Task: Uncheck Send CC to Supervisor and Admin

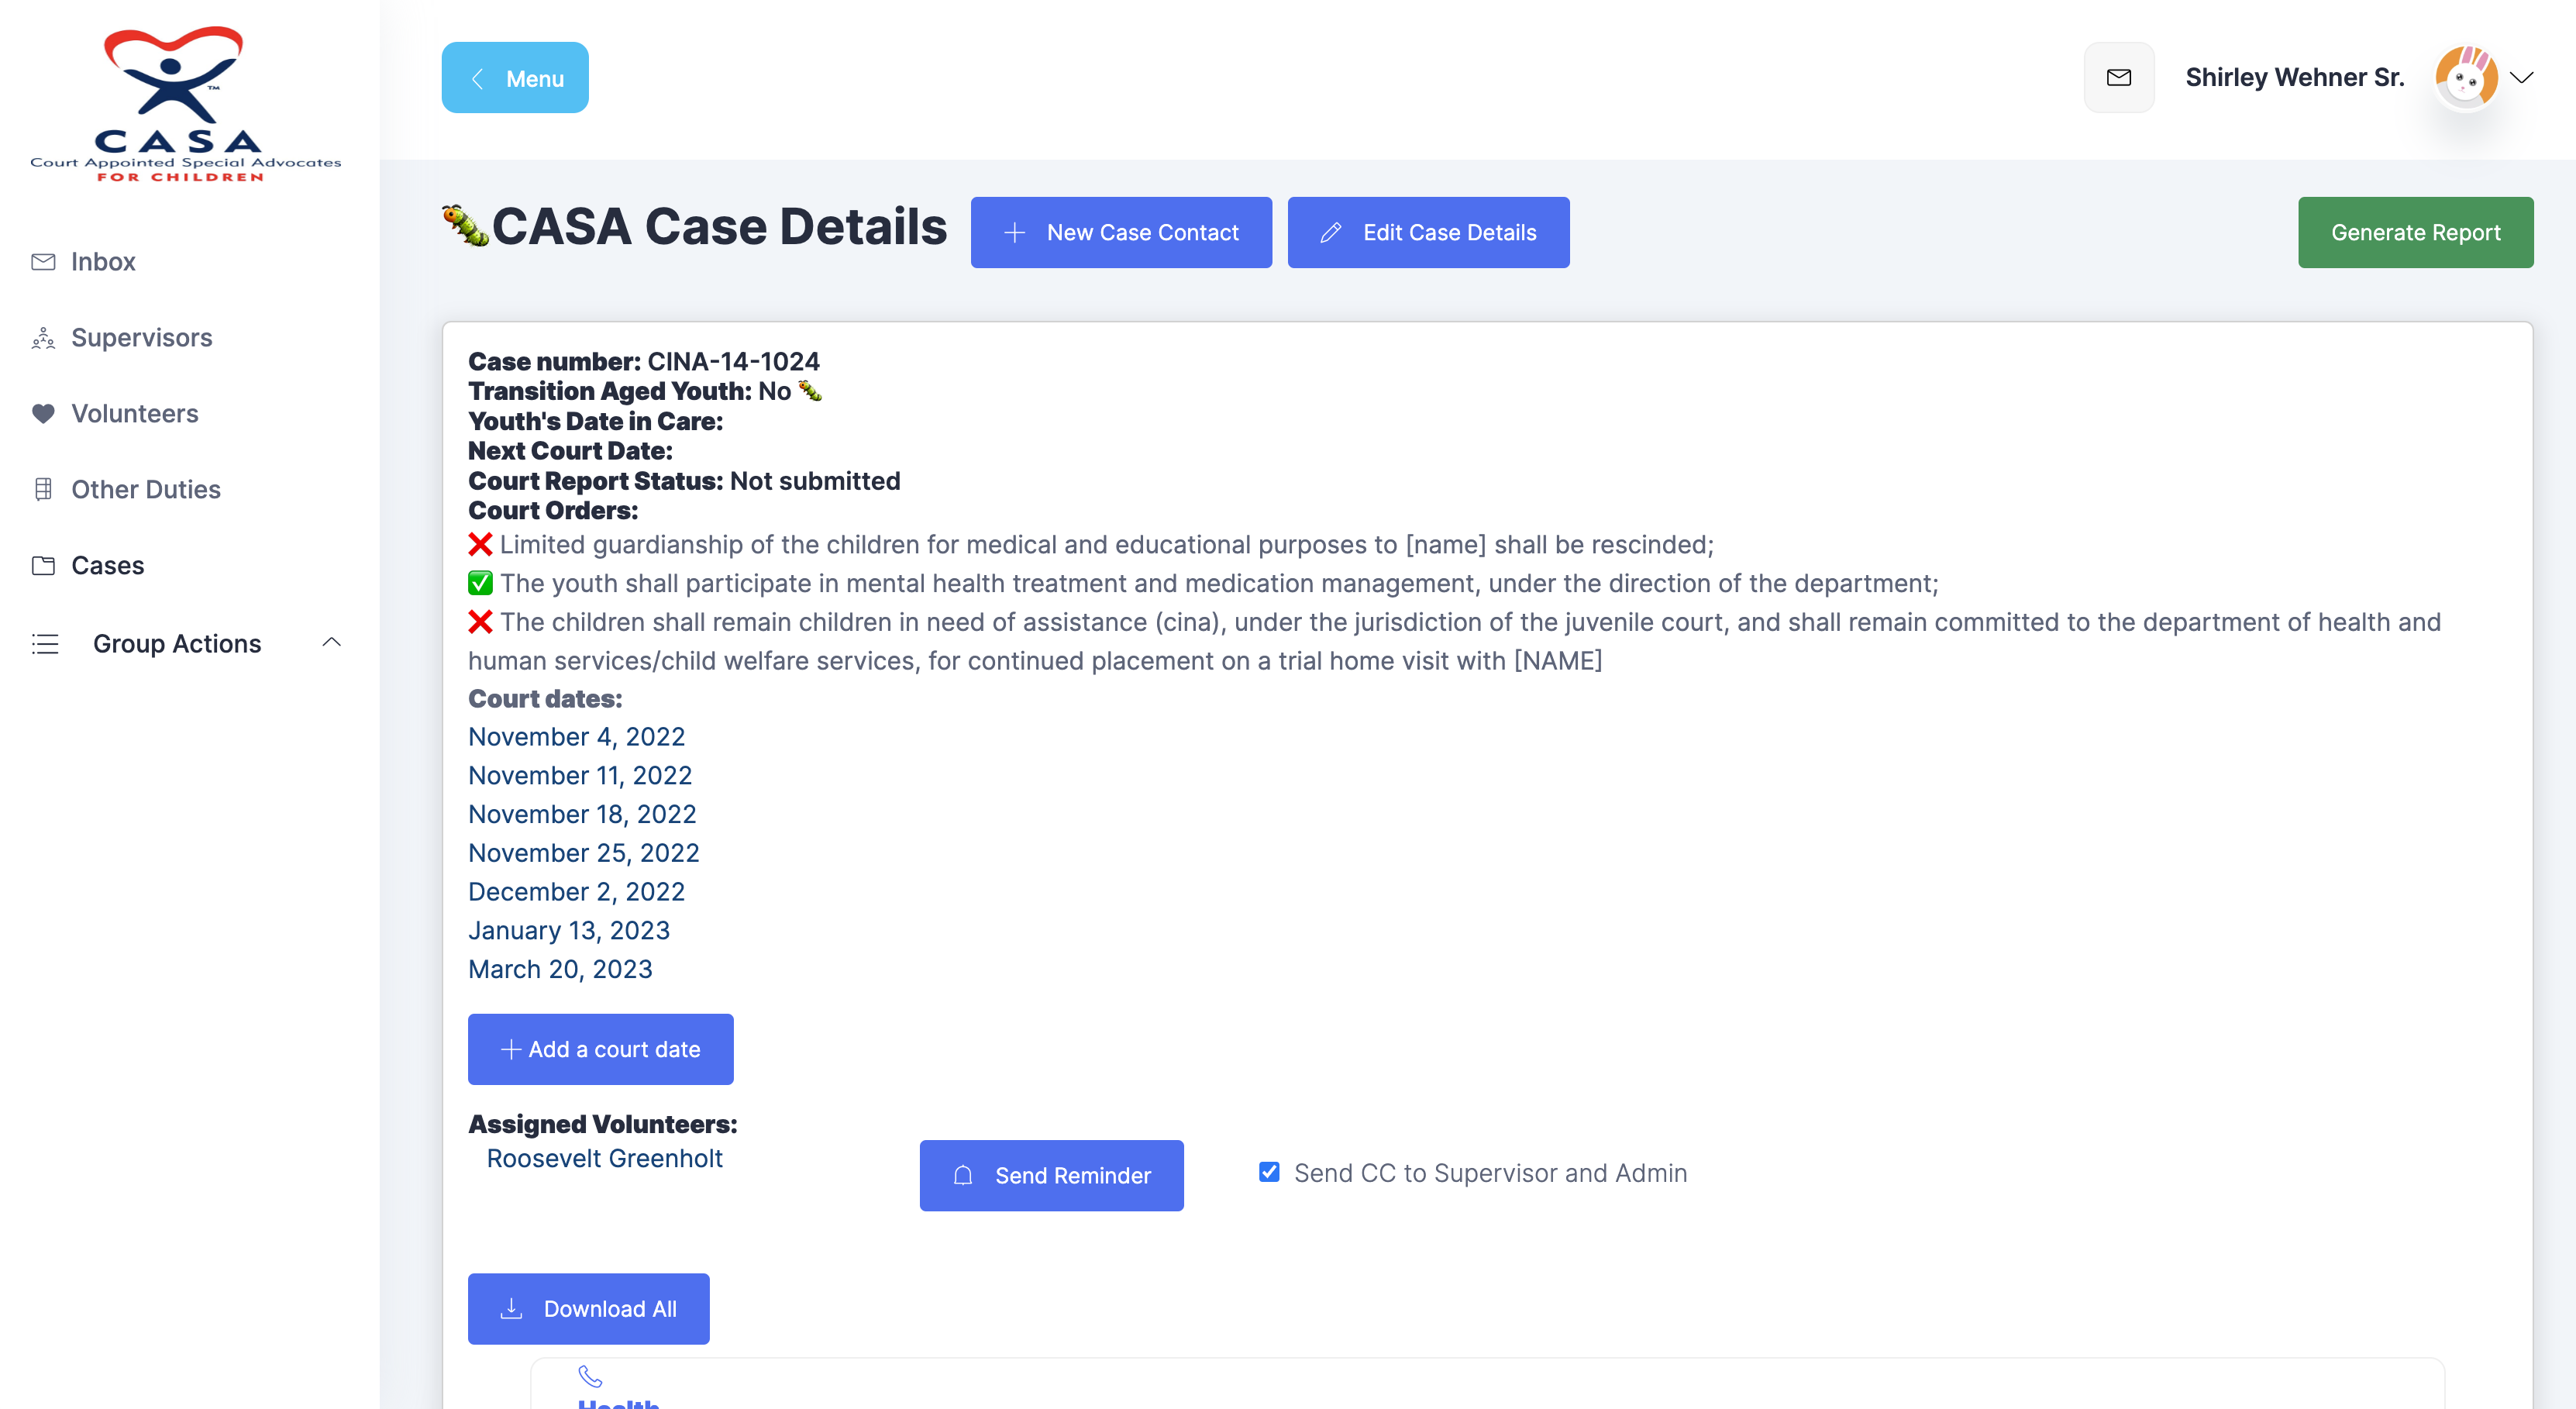Action: [x=1269, y=1172]
